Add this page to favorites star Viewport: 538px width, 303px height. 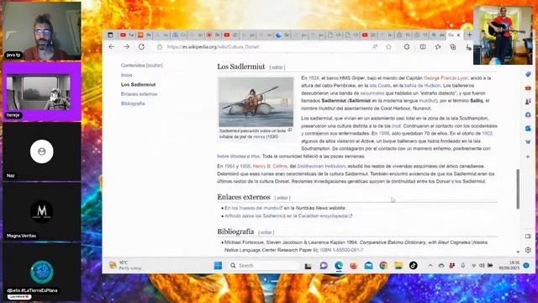pos(388,47)
